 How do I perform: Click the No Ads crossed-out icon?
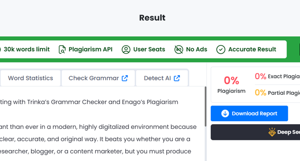coord(179,50)
